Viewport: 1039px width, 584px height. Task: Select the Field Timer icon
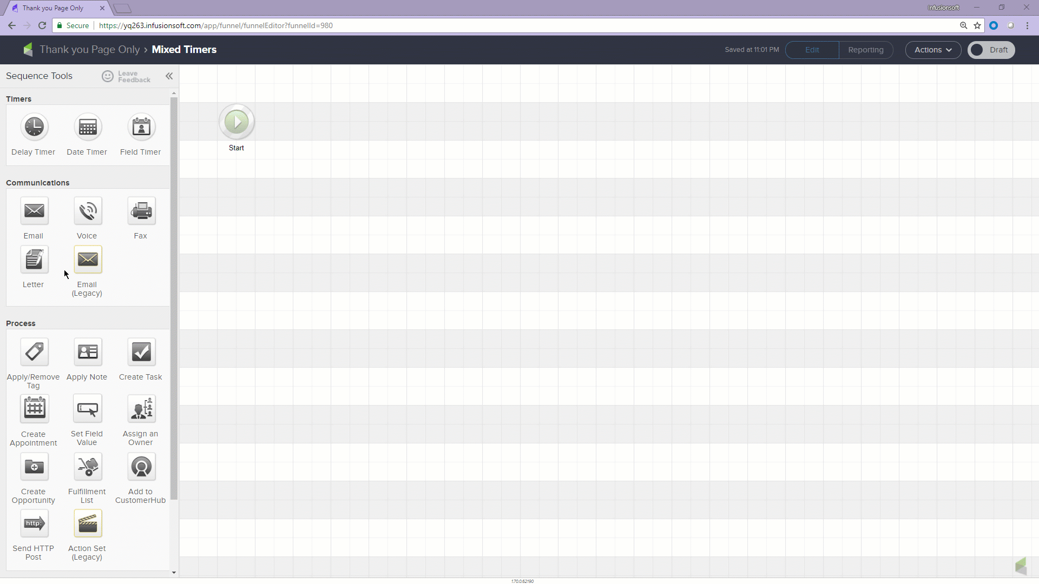141,127
